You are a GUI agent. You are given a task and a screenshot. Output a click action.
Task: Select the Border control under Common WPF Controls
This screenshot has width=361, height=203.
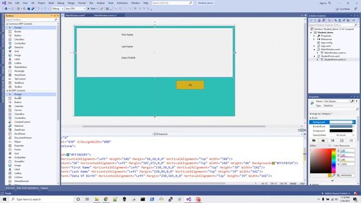point(17,32)
